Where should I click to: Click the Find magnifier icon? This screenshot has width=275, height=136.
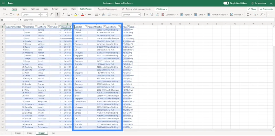(x=262, y=14)
